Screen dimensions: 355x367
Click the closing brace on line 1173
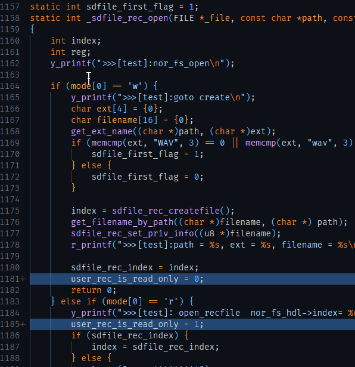[73, 188]
